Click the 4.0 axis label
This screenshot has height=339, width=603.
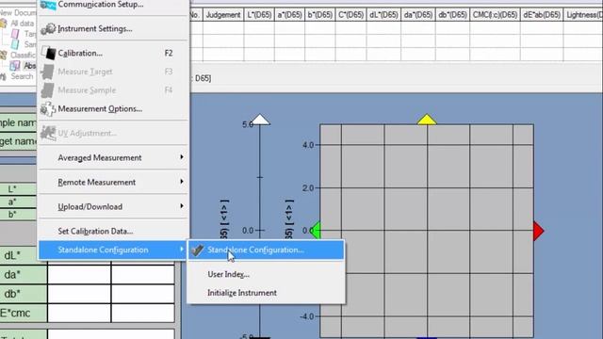[x=308, y=145]
